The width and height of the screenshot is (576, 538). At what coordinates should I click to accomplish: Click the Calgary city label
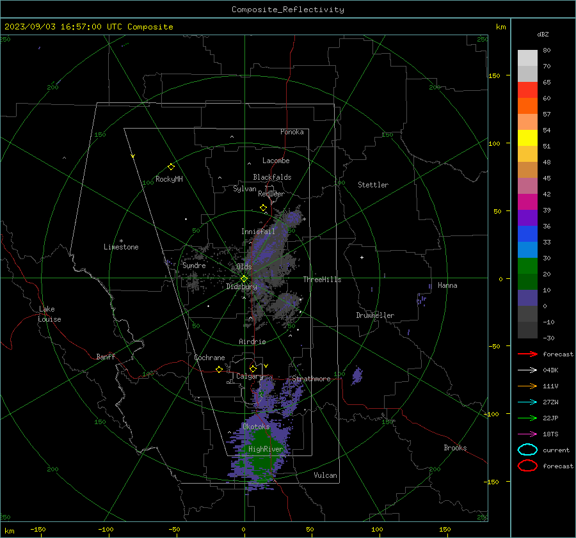(x=250, y=376)
